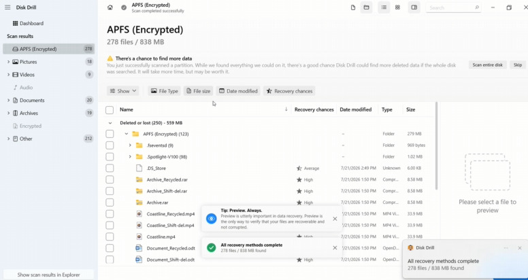Check the APFS (Encrypted) (123) folder checkbox

click(x=110, y=134)
